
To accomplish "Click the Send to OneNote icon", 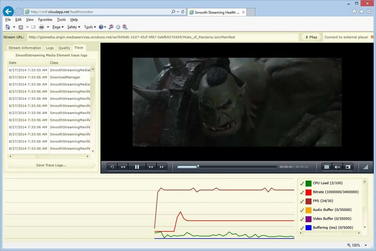I will click(111, 27).
